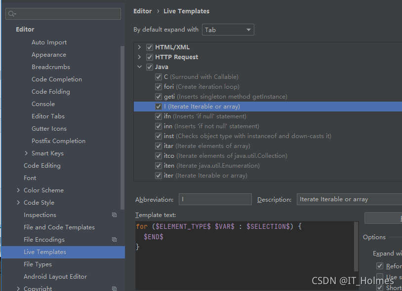Expand the Copyright node
The width and height of the screenshot is (402, 291).
[x=18, y=289]
